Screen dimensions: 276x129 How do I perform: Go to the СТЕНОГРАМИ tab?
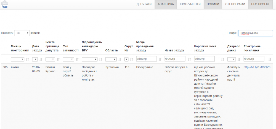tap(235, 4)
